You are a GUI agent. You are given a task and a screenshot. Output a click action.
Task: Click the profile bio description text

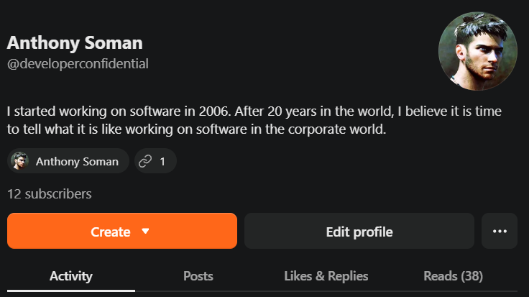point(254,120)
